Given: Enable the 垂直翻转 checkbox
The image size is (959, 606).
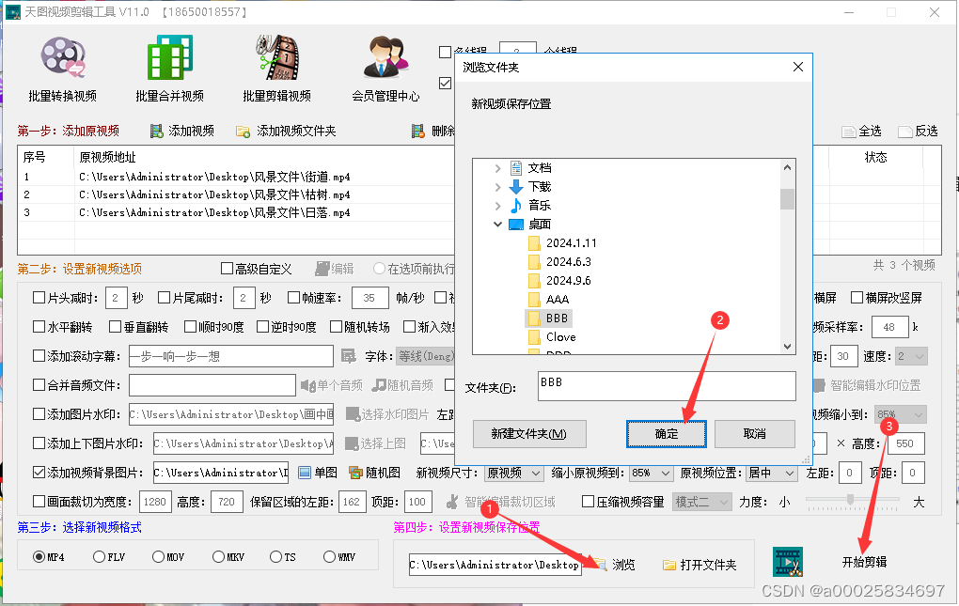Looking at the screenshot, I should click(115, 327).
